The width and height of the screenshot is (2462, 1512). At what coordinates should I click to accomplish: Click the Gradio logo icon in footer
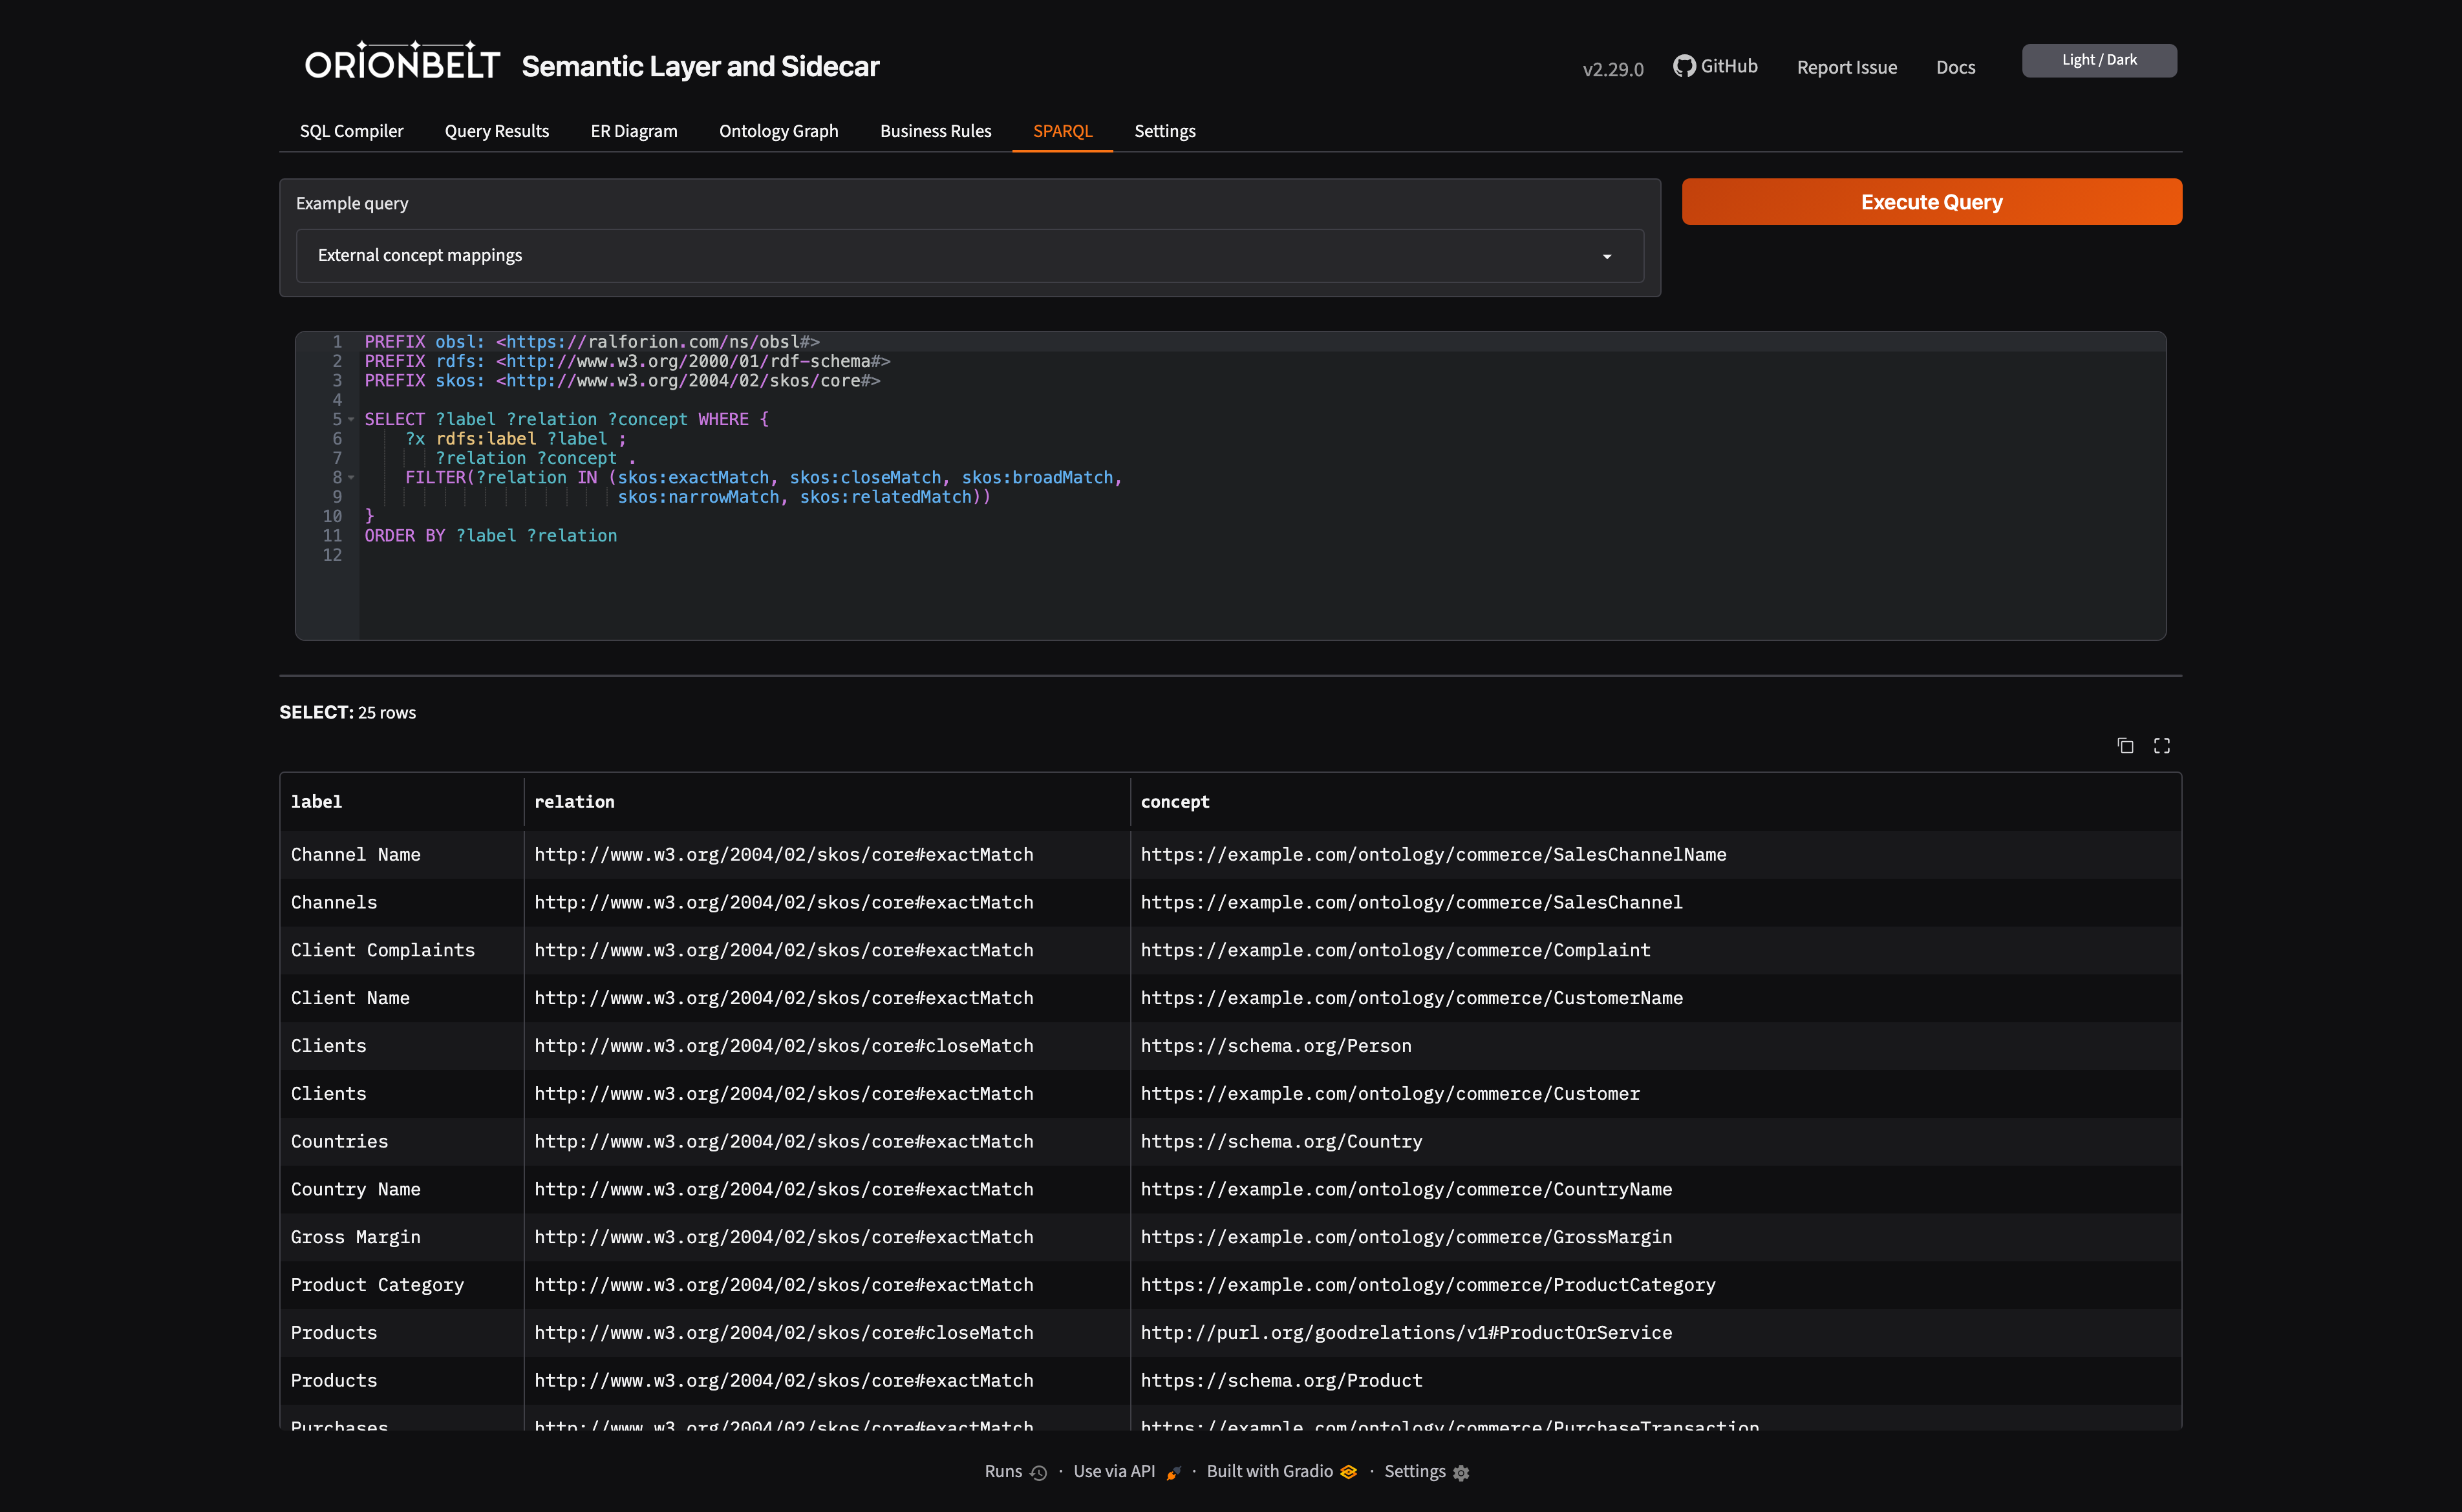point(1349,1471)
